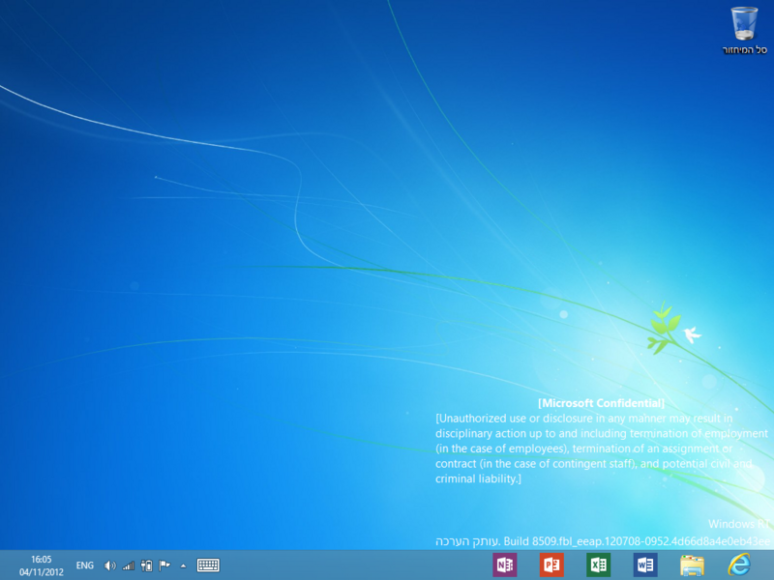Click the Microsoft Confidential watermark heading
Image resolution: width=774 pixels, height=580 pixels.
point(601,403)
